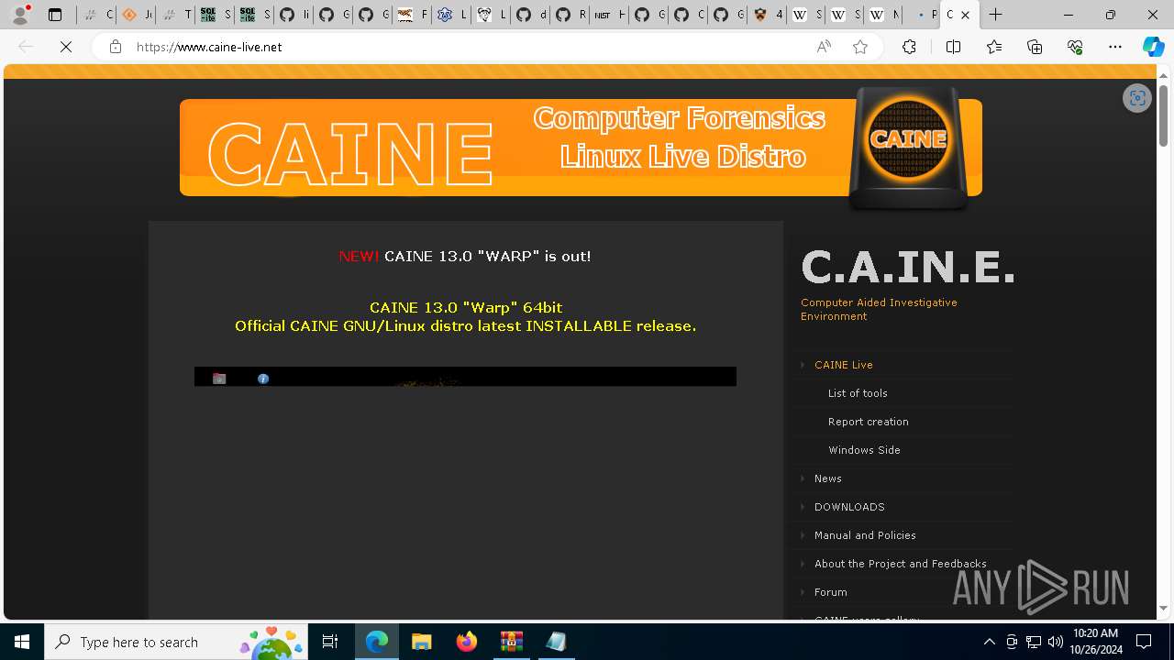This screenshot has height=660, width=1174.
Task: Show hidden system tray icons
Action: point(989,642)
